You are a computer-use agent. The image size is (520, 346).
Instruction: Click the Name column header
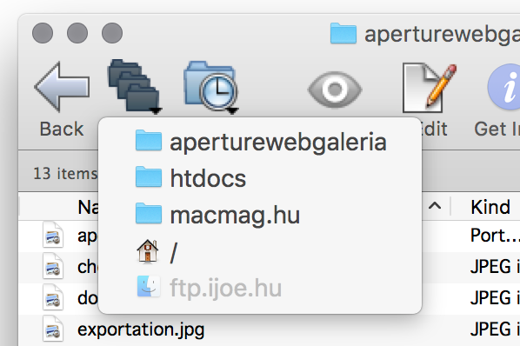click(88, 208)
